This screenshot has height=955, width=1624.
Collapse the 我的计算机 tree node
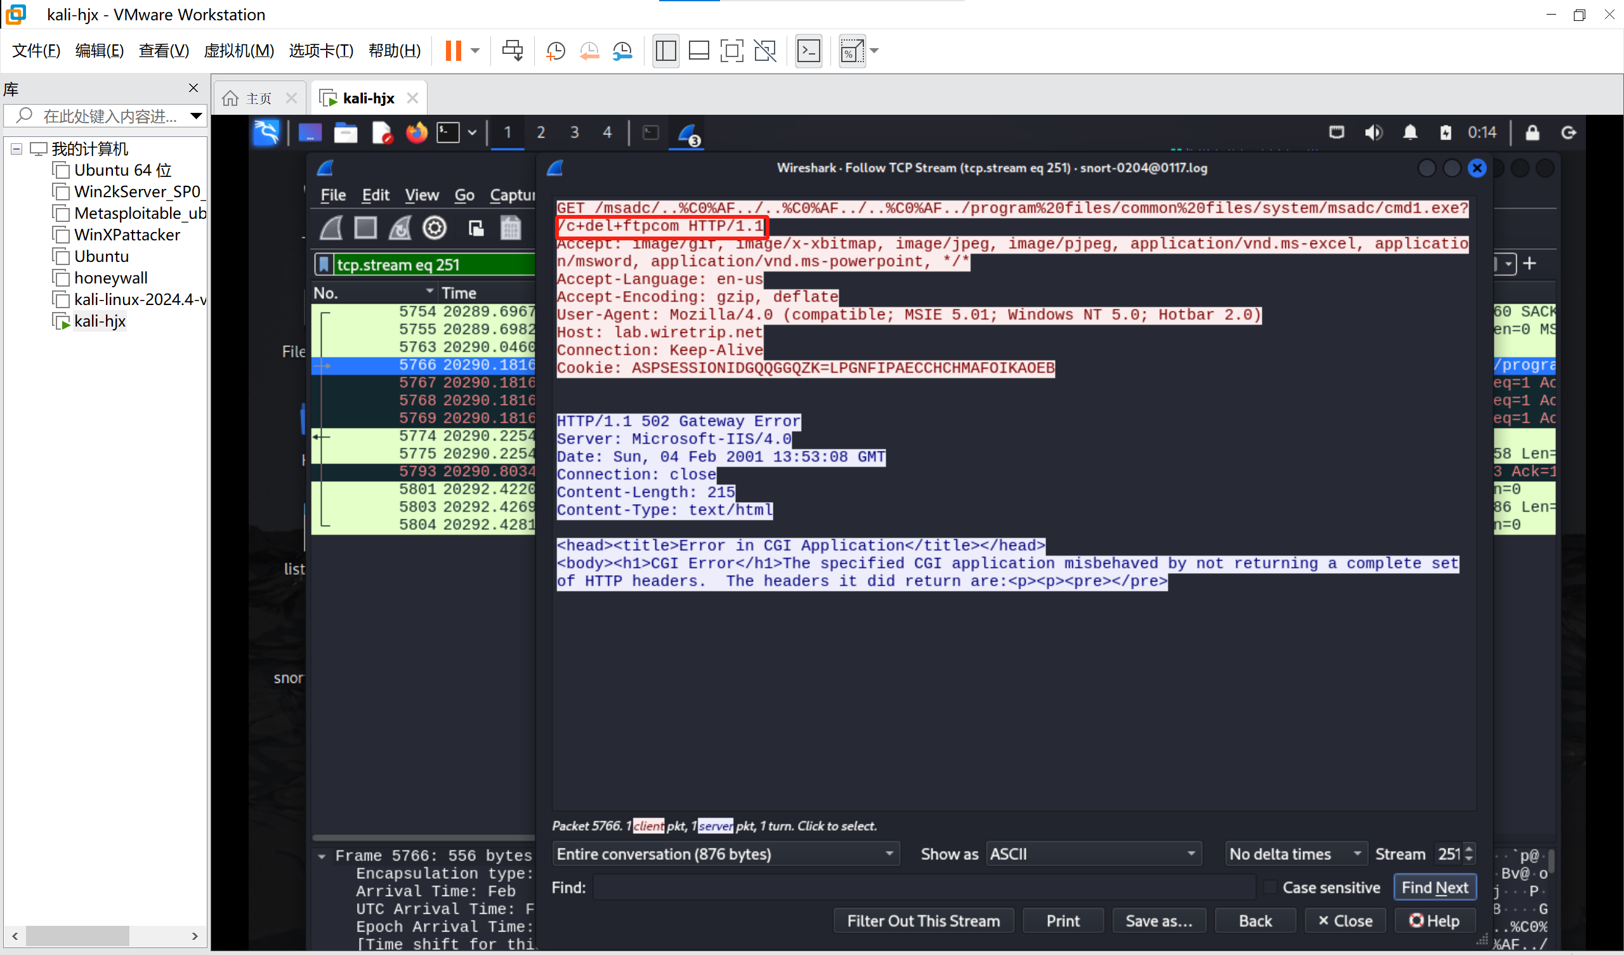16,149
